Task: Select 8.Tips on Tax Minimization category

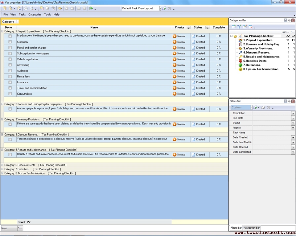Action: click(x=261, y=69)
